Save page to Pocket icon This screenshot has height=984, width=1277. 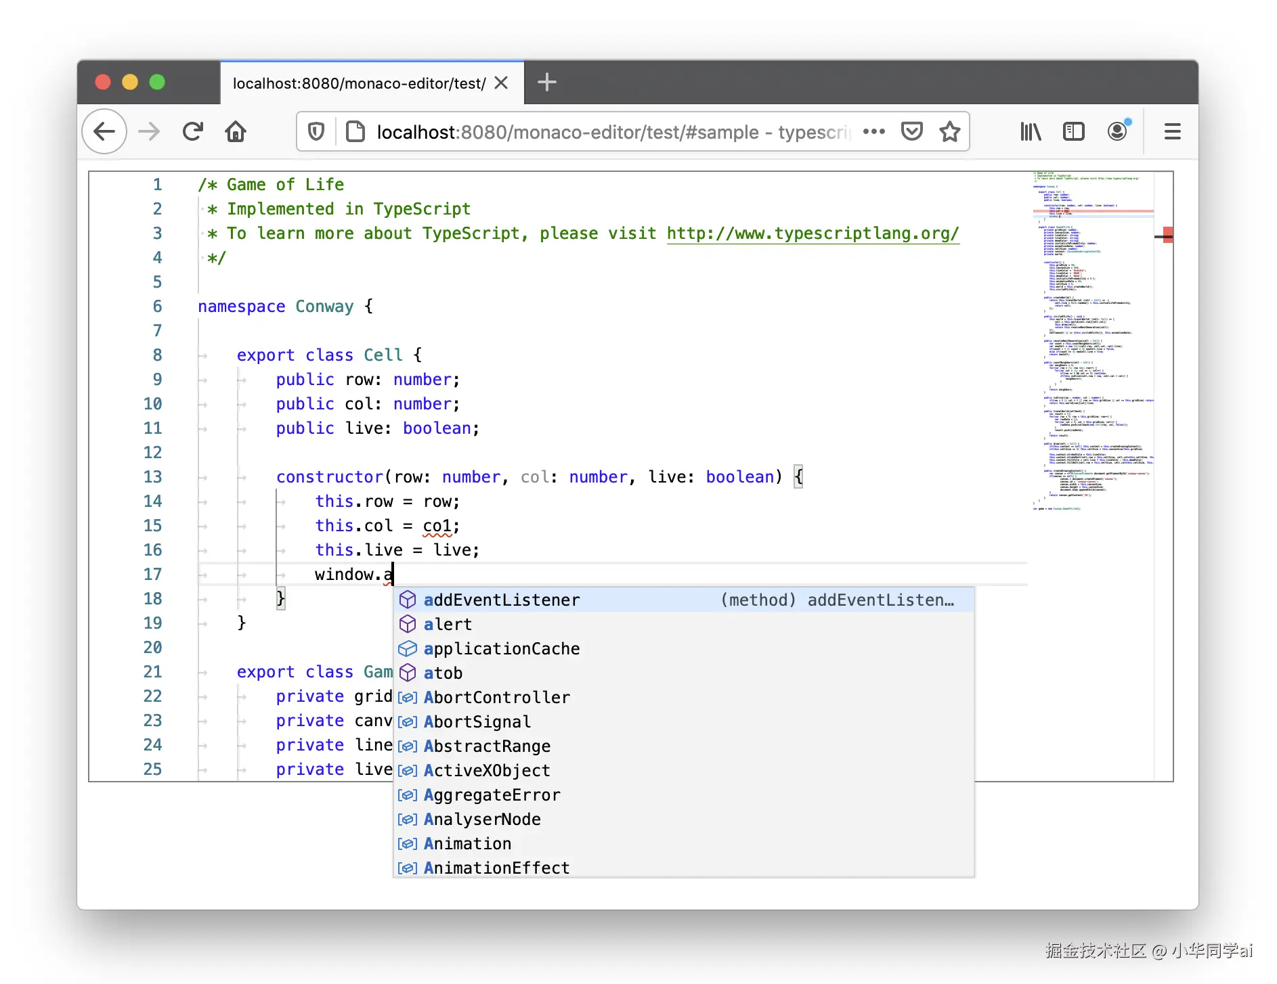[911, 131]
